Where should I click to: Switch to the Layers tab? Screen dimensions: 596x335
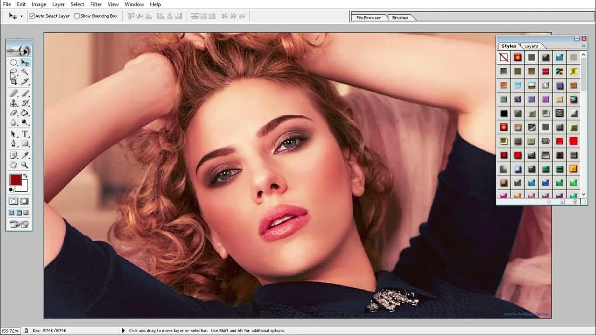point(531,46)
